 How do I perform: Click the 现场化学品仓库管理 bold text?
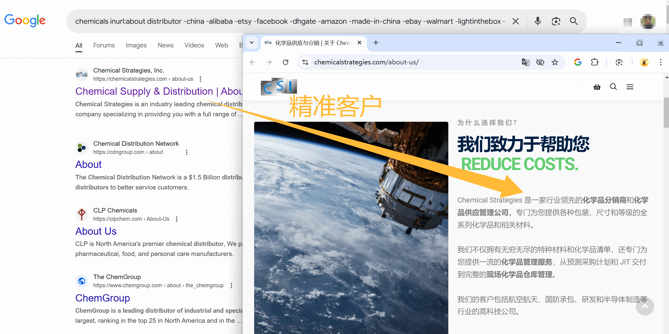tap(519, 274)
